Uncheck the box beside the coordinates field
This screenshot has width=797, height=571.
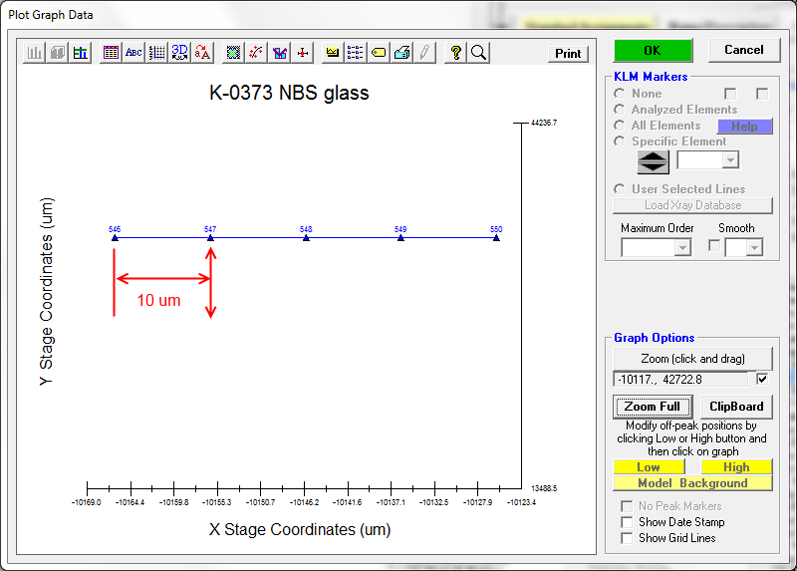(x=762, y=380)
